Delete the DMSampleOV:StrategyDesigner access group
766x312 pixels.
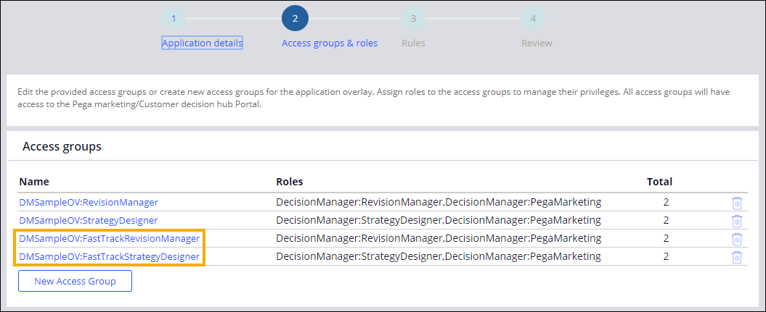pos(736,221)
